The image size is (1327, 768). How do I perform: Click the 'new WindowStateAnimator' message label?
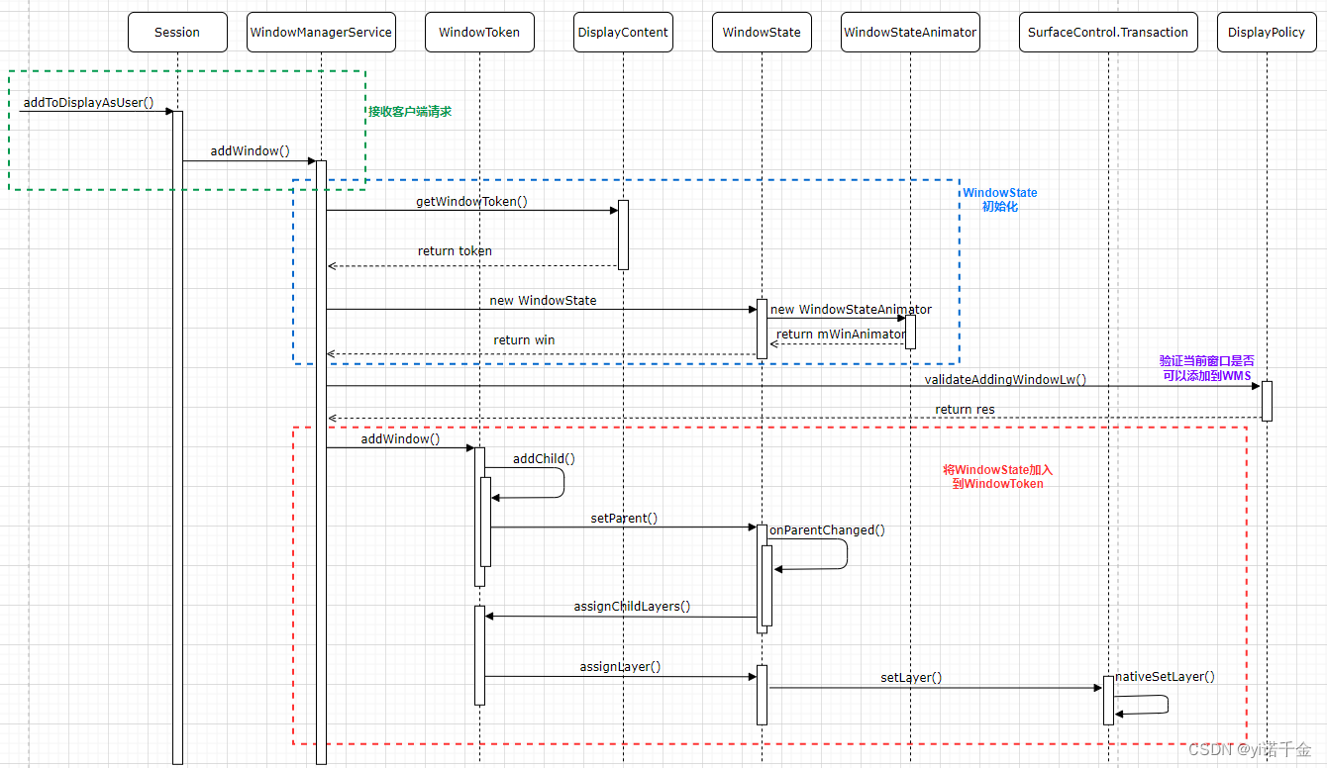pyautogui.click(x=851, y=310)
